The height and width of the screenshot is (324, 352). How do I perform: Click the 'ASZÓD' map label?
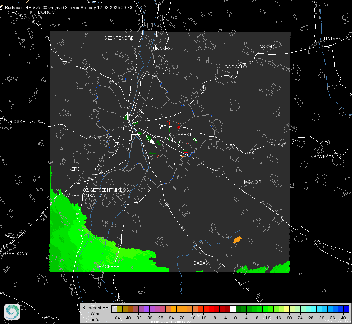point(267,46)
